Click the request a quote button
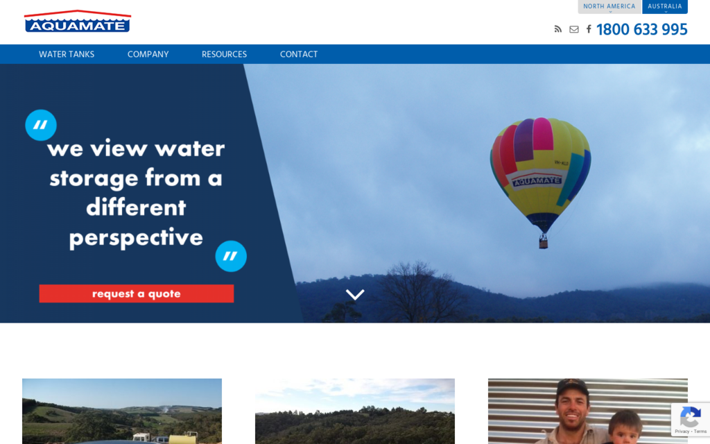 pyautogui.click(x=137, y=293)
